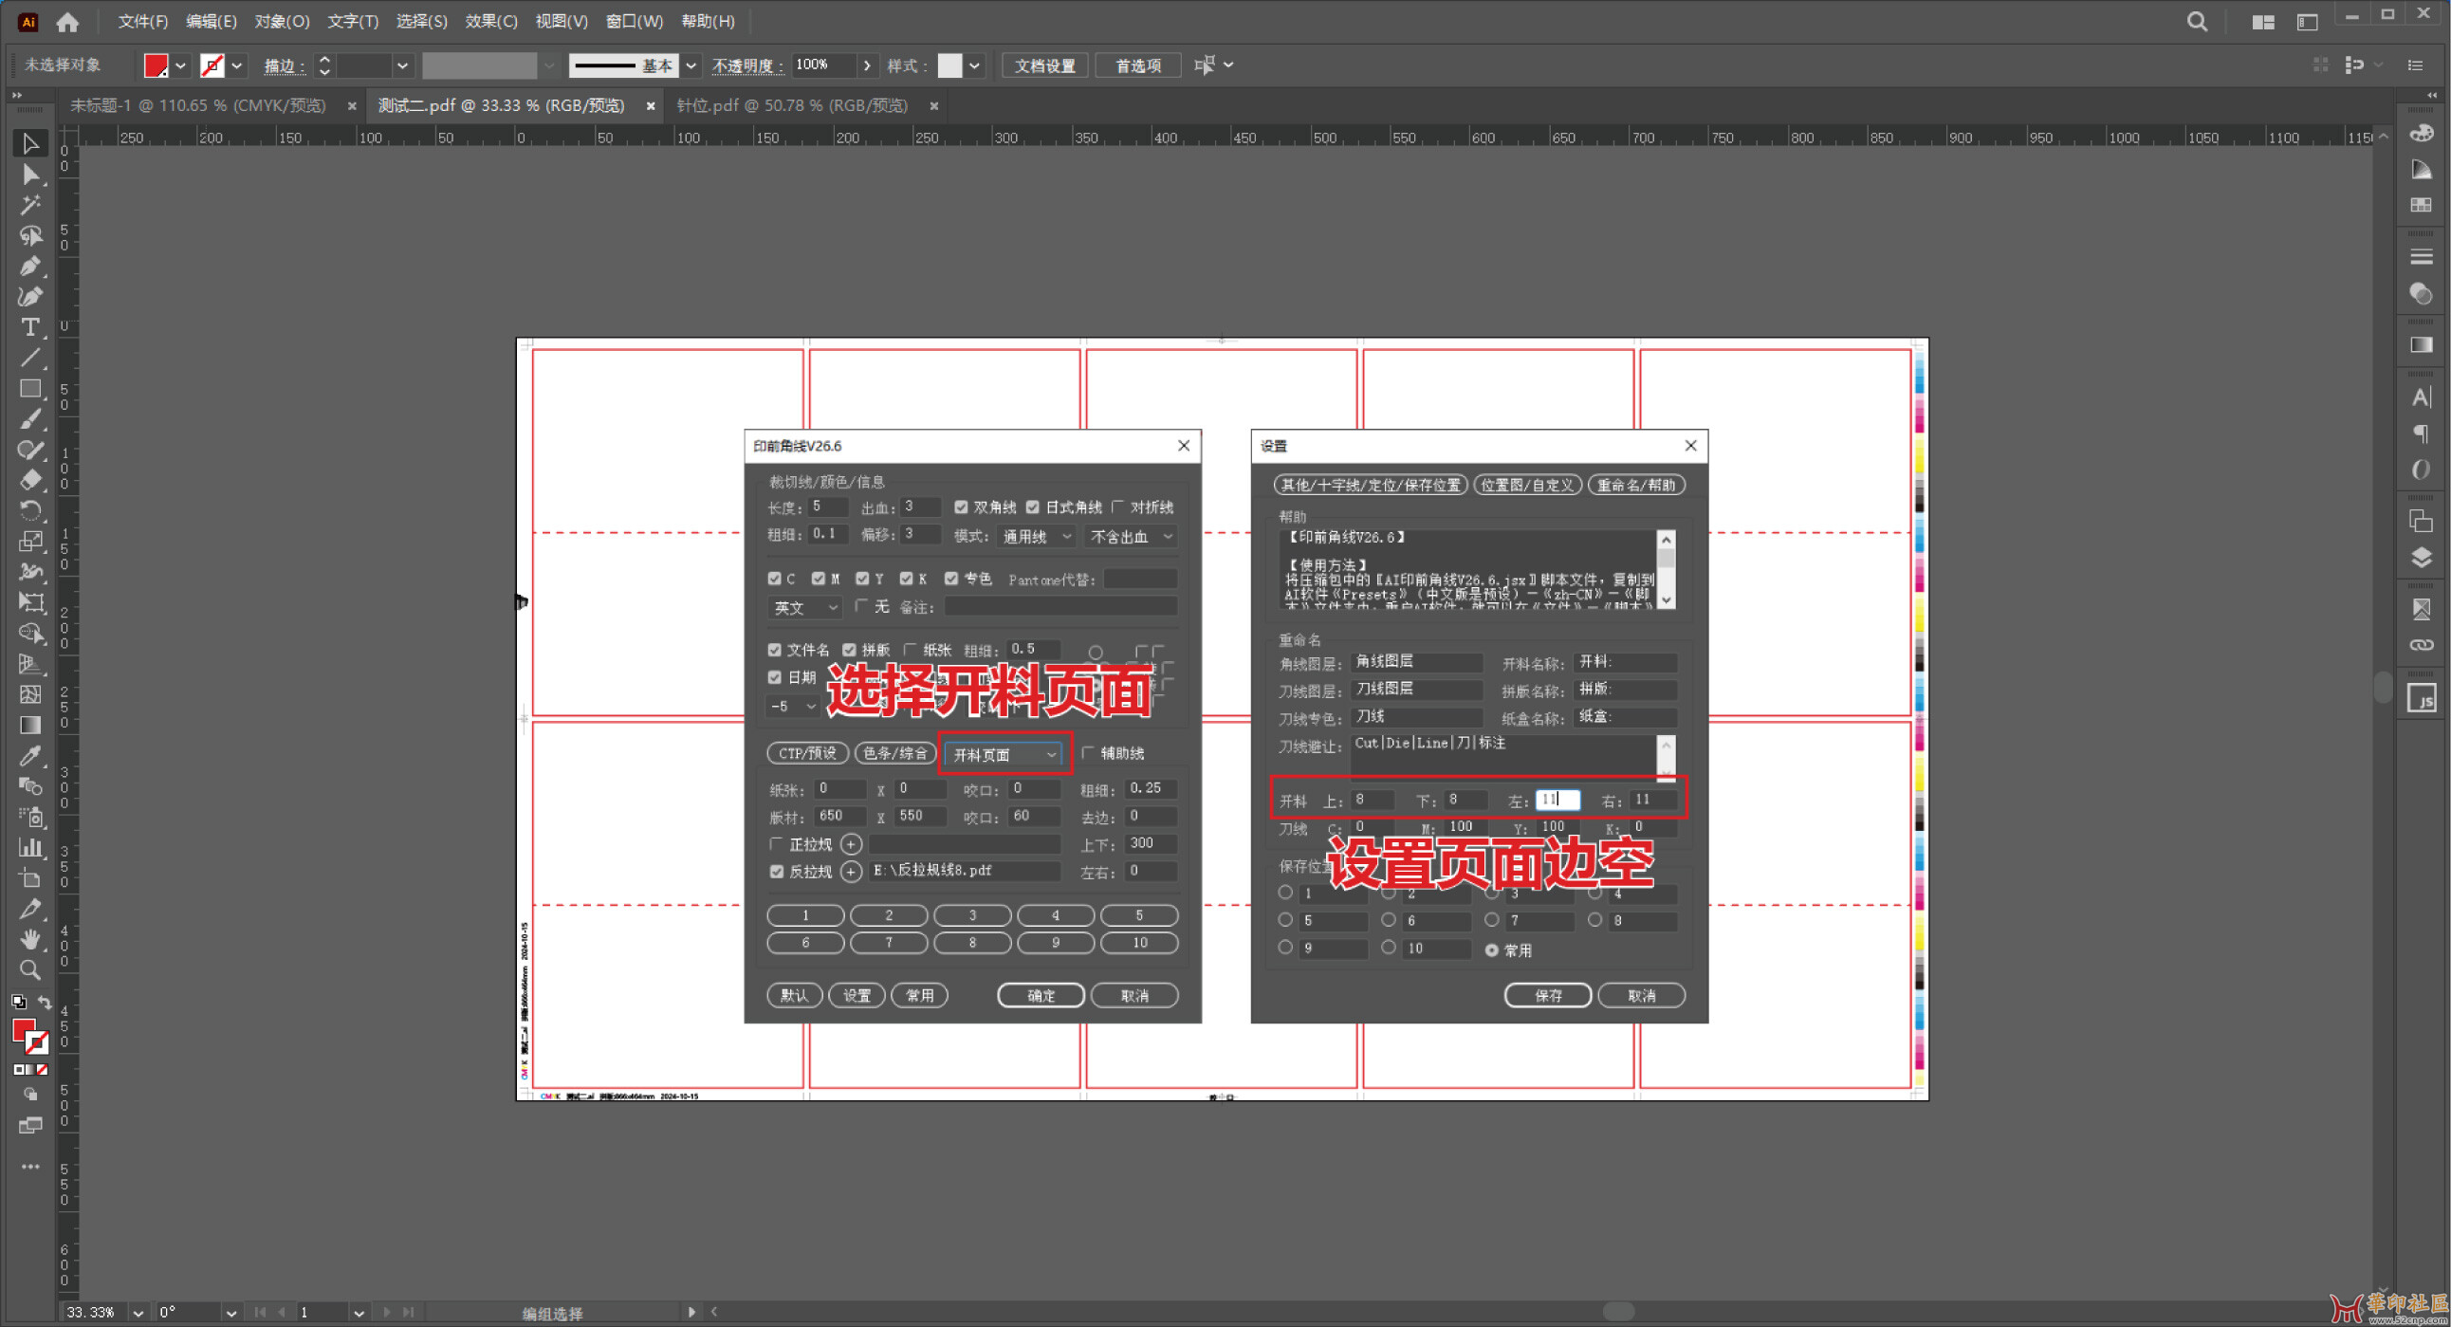This screenshot has height=1327, width=2451.
Task: Click the 确定 button
Action: click(x=1040, y=995)
